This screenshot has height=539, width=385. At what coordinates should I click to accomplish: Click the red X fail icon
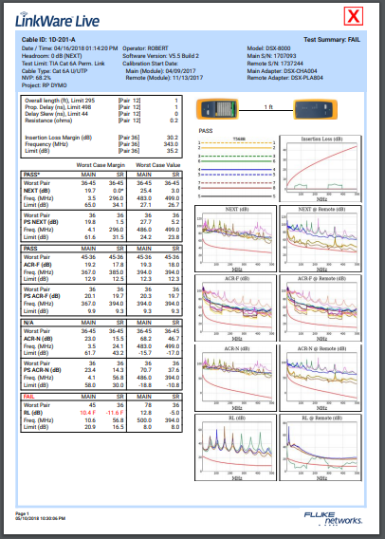(x=354, y=16)
